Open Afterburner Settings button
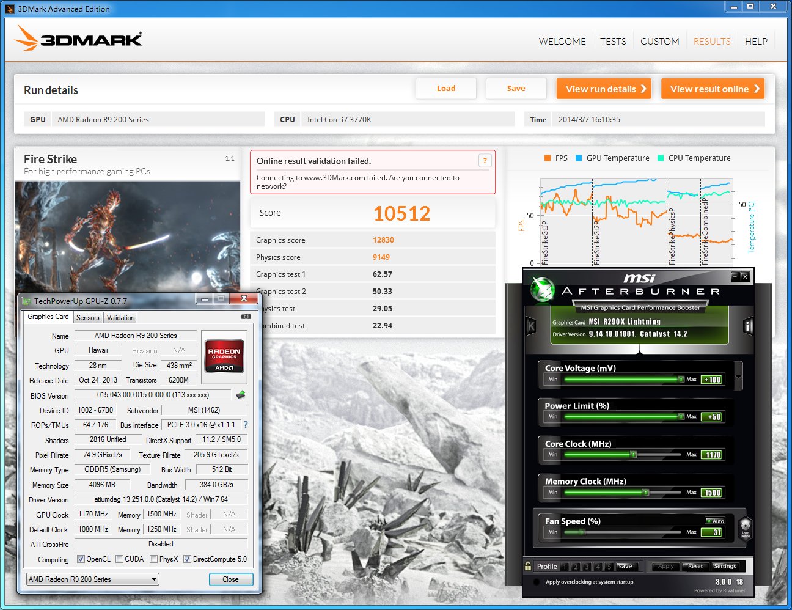792x610 pixels. pyautogui.click(x=725, y=566)
